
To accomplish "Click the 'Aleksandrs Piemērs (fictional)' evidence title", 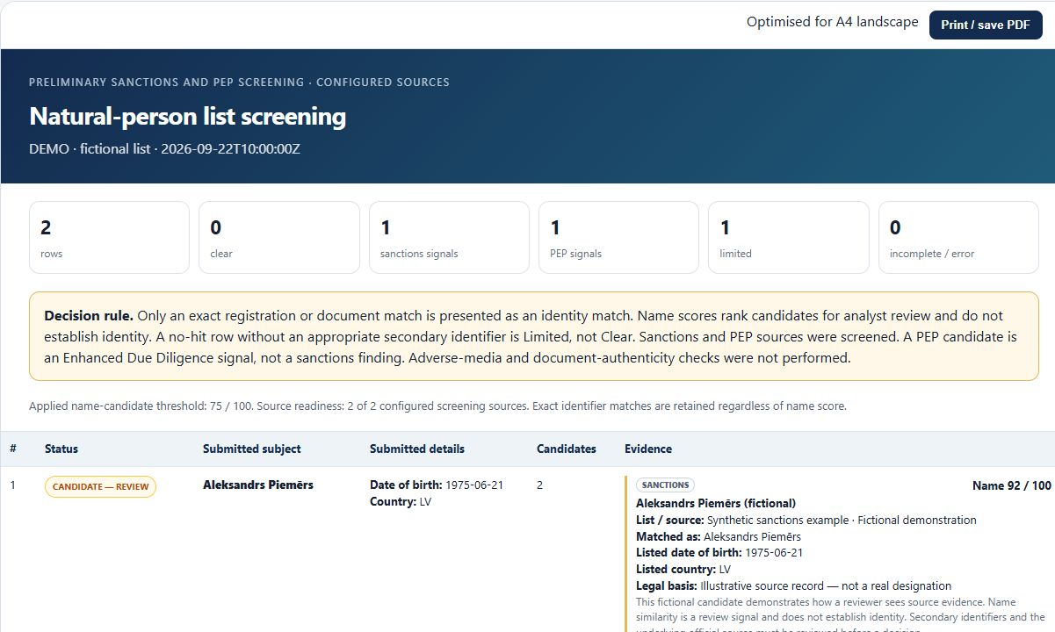I will coord(716,503).
